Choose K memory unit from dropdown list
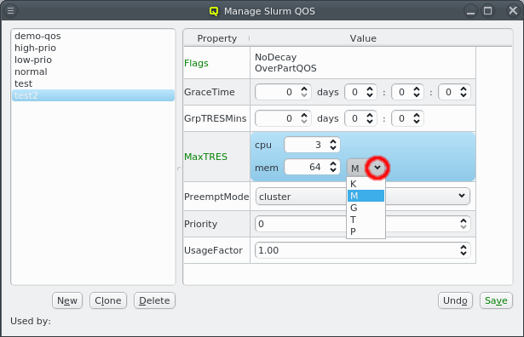Viewport: 524px width, 337px height. [366, 184]
